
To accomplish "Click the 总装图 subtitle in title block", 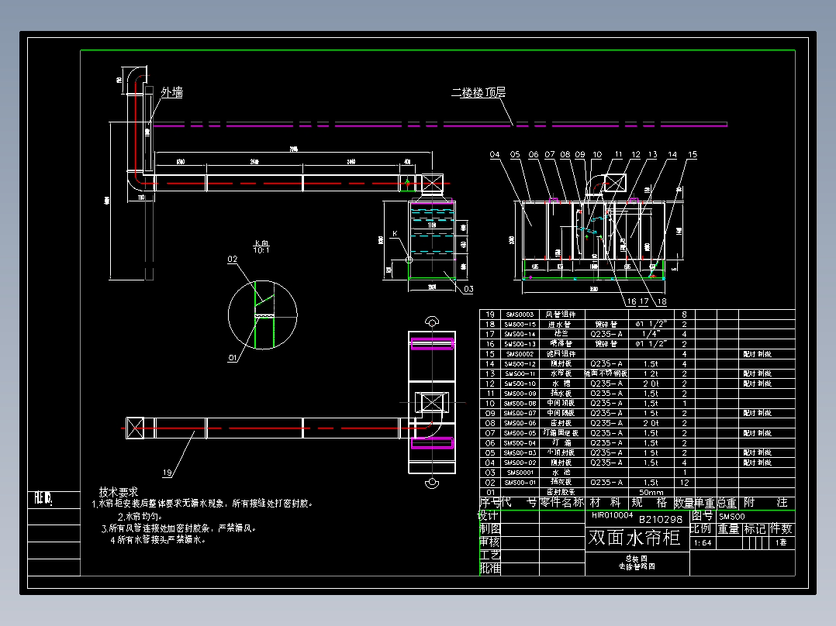I will pyautogui.click(x=636, y=559).
